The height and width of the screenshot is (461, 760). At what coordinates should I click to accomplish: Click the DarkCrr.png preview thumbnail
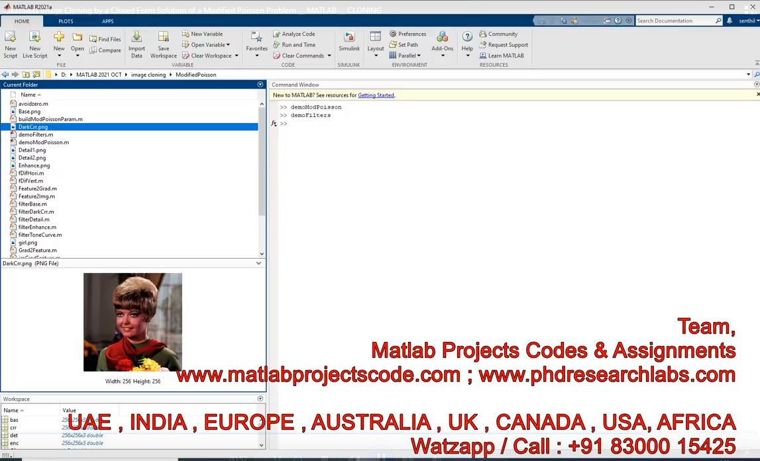(133, 322)
